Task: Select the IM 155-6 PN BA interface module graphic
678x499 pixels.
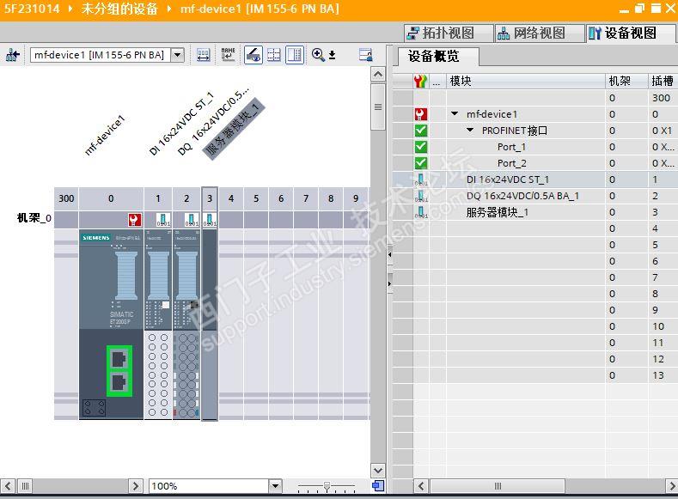Action: [x=111, y=325]
